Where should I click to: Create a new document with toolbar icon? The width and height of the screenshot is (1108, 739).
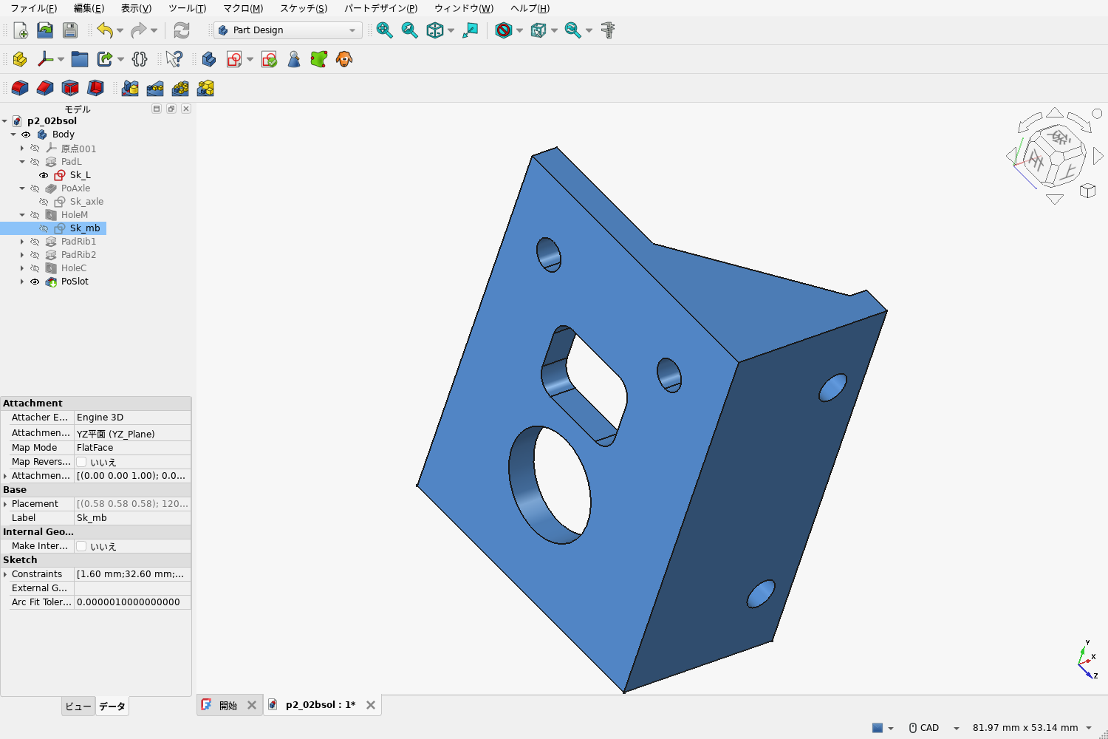click(x=21, y=30)
